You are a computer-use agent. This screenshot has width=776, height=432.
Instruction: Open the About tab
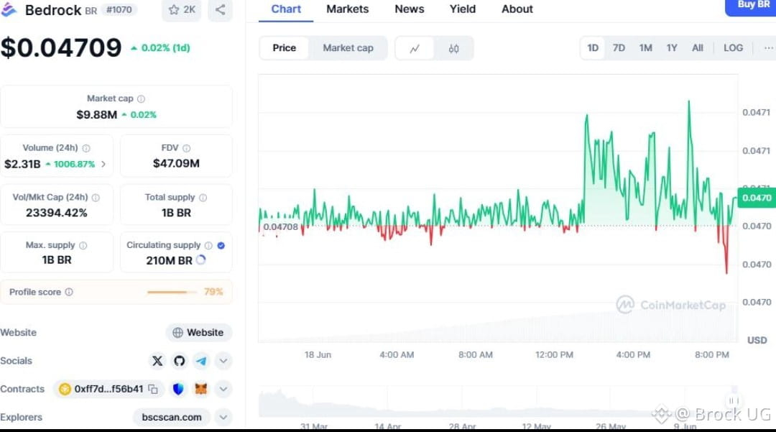click(517, 9)
